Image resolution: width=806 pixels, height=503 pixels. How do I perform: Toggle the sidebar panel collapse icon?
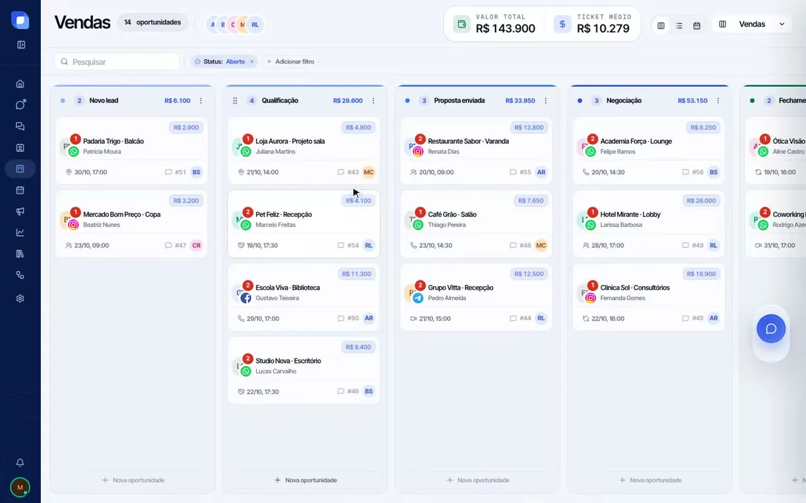(21, 45)
